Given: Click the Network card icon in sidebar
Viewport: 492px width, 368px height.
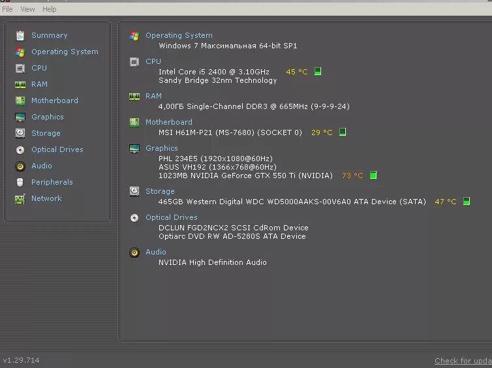Looking at the screenshot, I should 20,199.
